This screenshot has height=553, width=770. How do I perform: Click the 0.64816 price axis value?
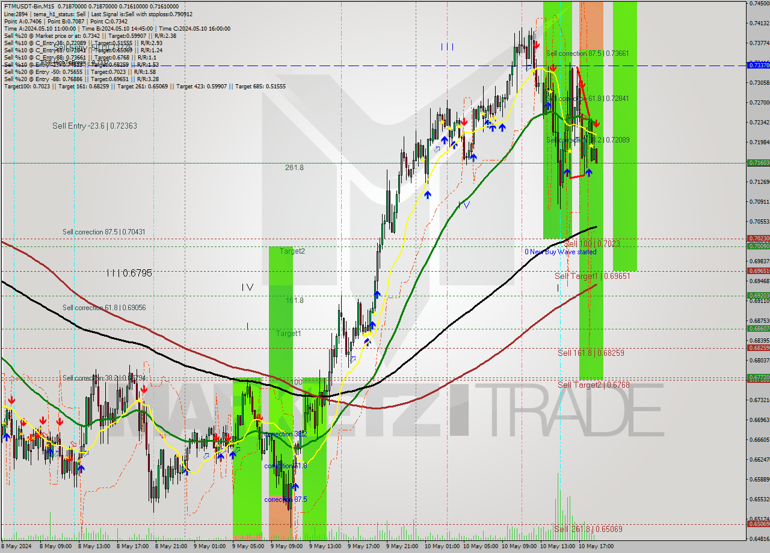tap(759, 539)
